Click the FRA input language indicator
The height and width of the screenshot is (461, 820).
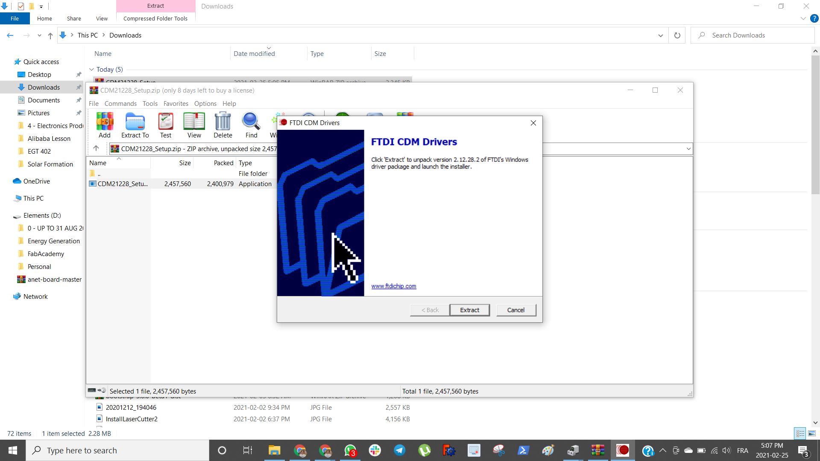(742, 450)
